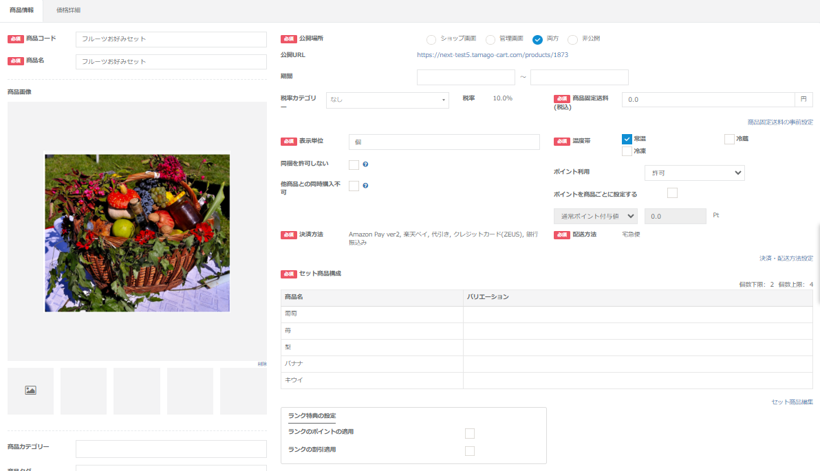The height and width of the screenshot is (471, 820).
Task: Click the 宅急便 delivery method text
Action: click(x=631, y=234)
